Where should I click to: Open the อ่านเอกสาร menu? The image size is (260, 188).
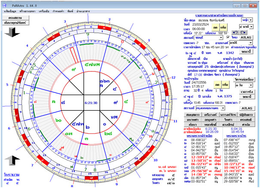pos(83,11)
